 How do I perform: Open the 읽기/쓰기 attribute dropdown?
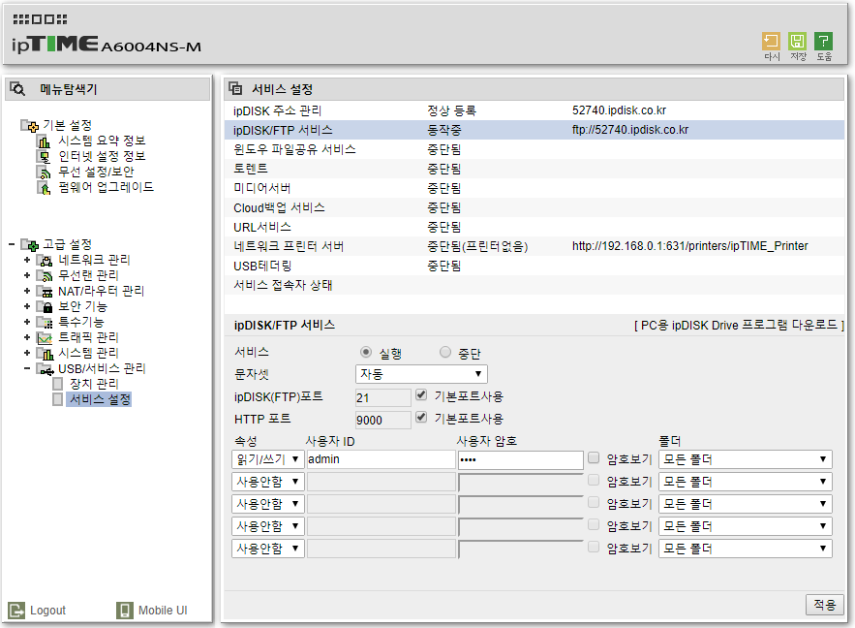pyautogui.click(x=268, y=459)
